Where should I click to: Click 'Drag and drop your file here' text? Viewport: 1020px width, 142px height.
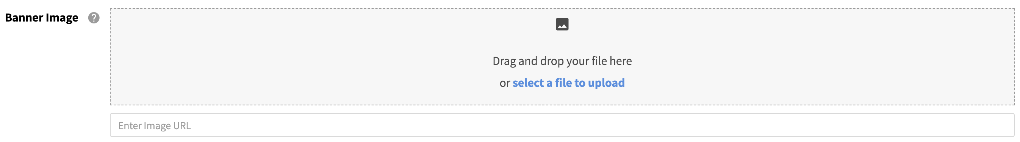(562, 61)
